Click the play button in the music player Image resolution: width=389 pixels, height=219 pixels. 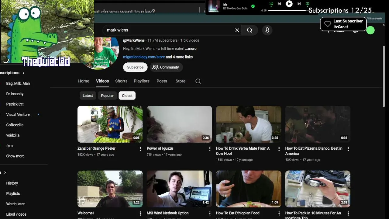click(x=289, y=4)
